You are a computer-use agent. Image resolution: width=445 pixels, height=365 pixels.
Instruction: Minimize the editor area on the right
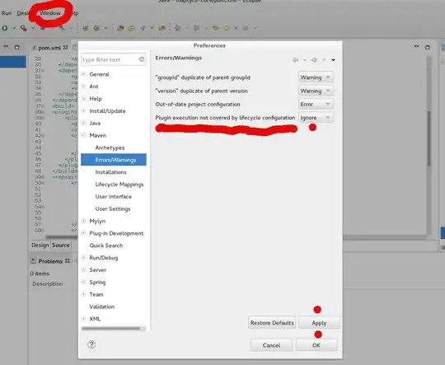point(416,46)
